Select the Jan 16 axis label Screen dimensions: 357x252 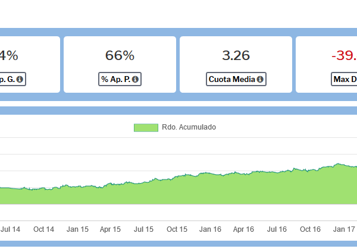(211, 228)
